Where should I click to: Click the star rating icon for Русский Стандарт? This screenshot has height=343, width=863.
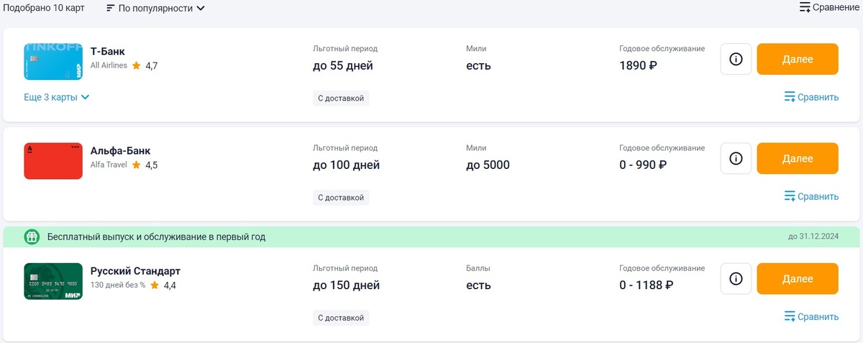coord(154,285)
